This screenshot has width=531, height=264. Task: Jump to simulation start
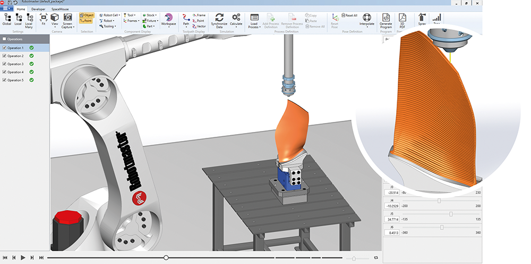coord(6,258)
